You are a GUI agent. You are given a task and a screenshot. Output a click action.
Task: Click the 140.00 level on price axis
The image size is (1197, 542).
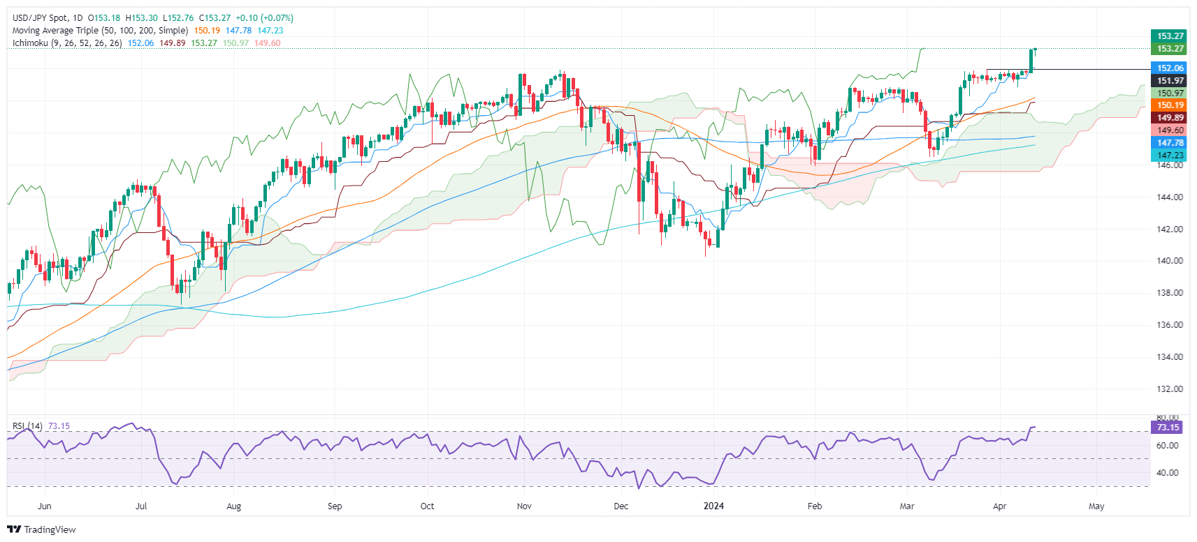[1170, 261]
